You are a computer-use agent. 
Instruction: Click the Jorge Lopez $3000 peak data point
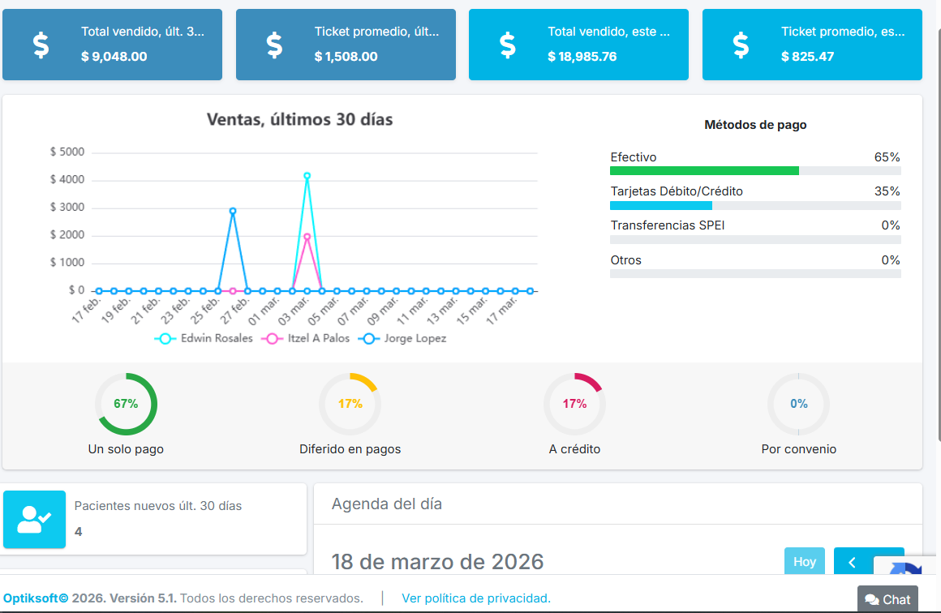(x=233, y=211)
